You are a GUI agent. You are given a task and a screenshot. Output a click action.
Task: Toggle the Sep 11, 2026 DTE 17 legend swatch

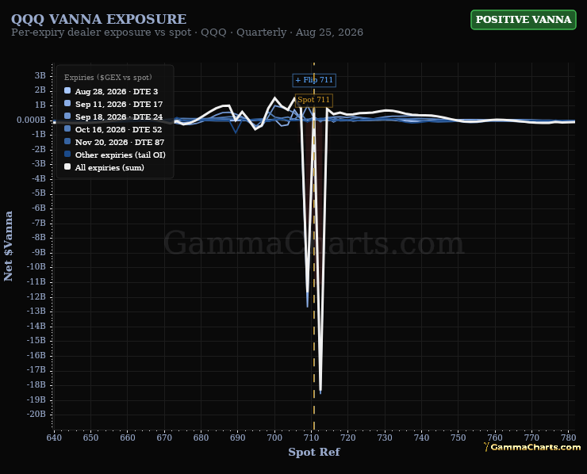point(67,103)
